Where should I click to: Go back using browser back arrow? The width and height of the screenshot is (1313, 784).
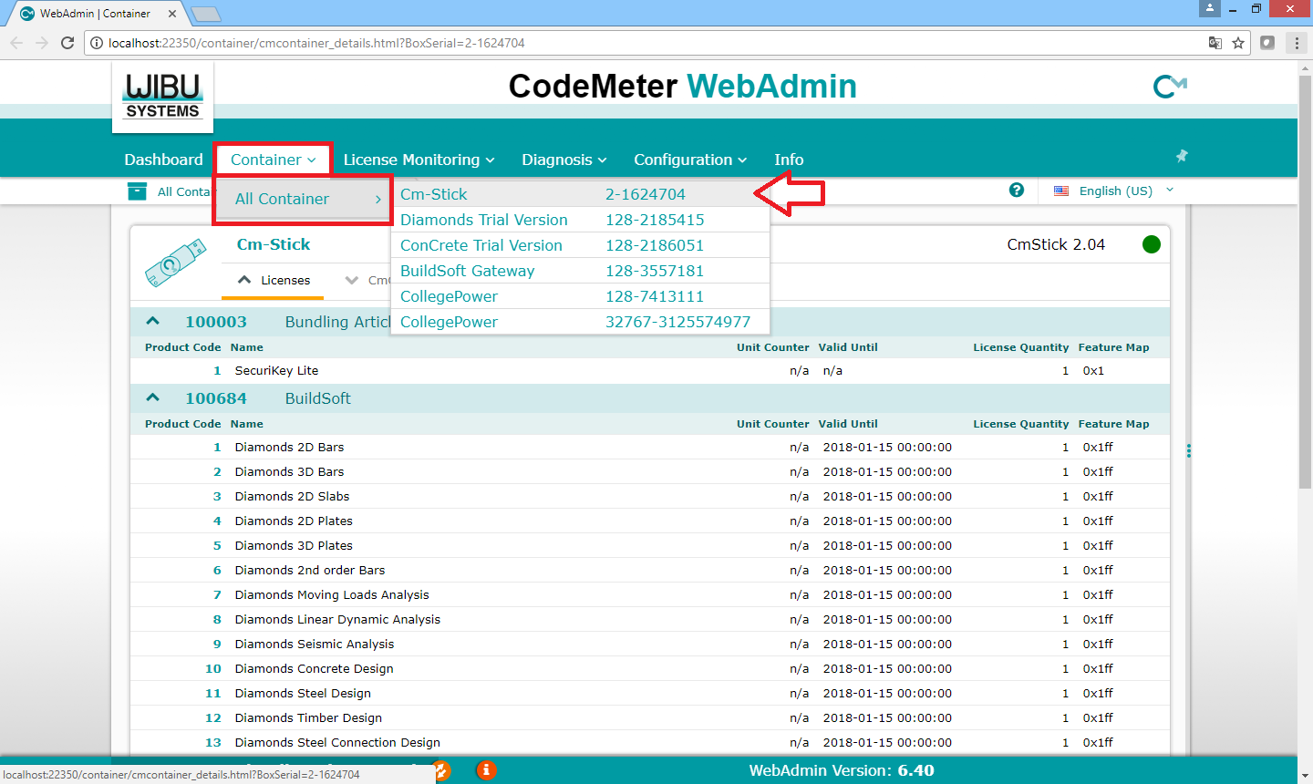(16, 43)
